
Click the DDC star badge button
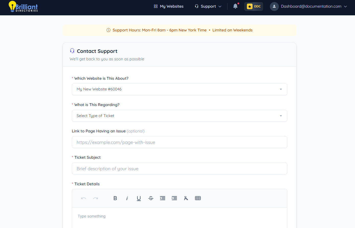[x=254, y=6]
